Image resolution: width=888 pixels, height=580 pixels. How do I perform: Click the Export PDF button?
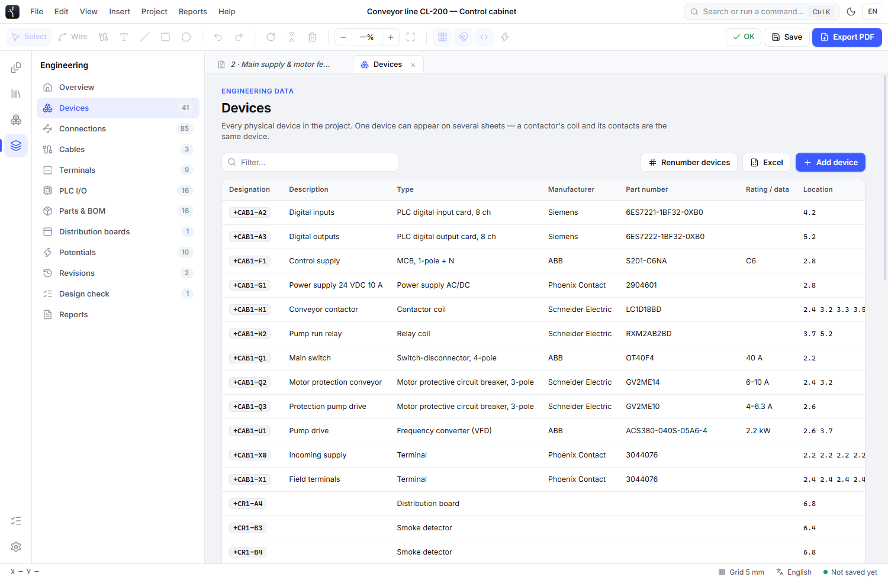click(847, 37)
